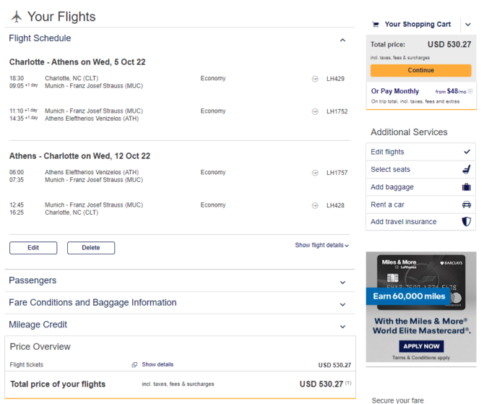Viewport: 484px width, 404px height.
Task: Click the popup icon beside Show details
Action: coord(134,365)
